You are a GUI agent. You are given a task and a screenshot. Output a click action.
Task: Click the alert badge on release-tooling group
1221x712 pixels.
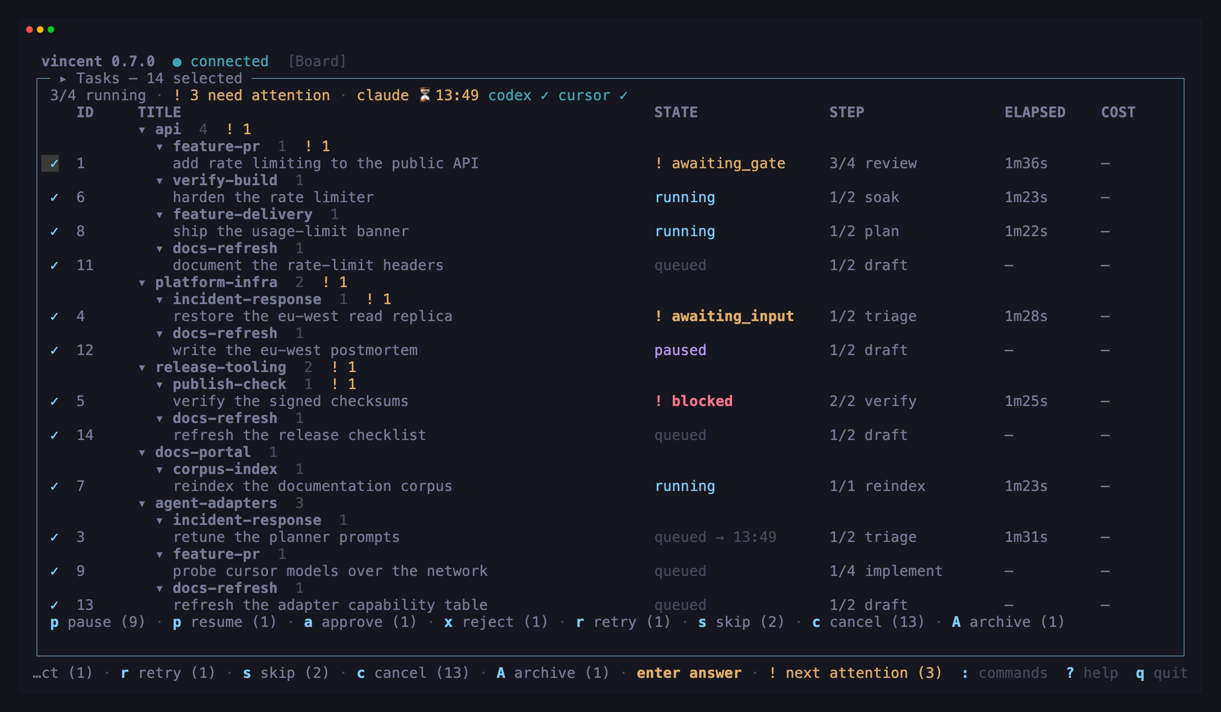point(343,367)
